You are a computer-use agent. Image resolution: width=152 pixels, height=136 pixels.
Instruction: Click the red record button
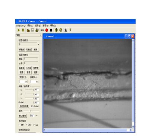(x=47, y=30)
